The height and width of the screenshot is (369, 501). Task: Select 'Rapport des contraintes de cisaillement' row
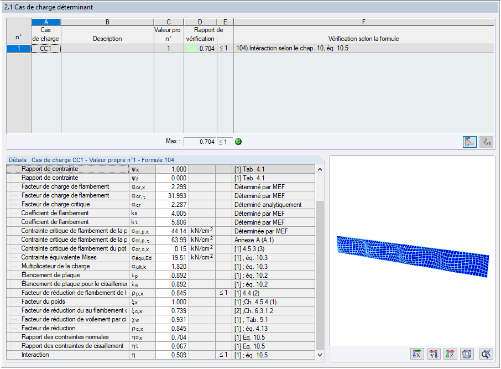[x=161, y=346]
